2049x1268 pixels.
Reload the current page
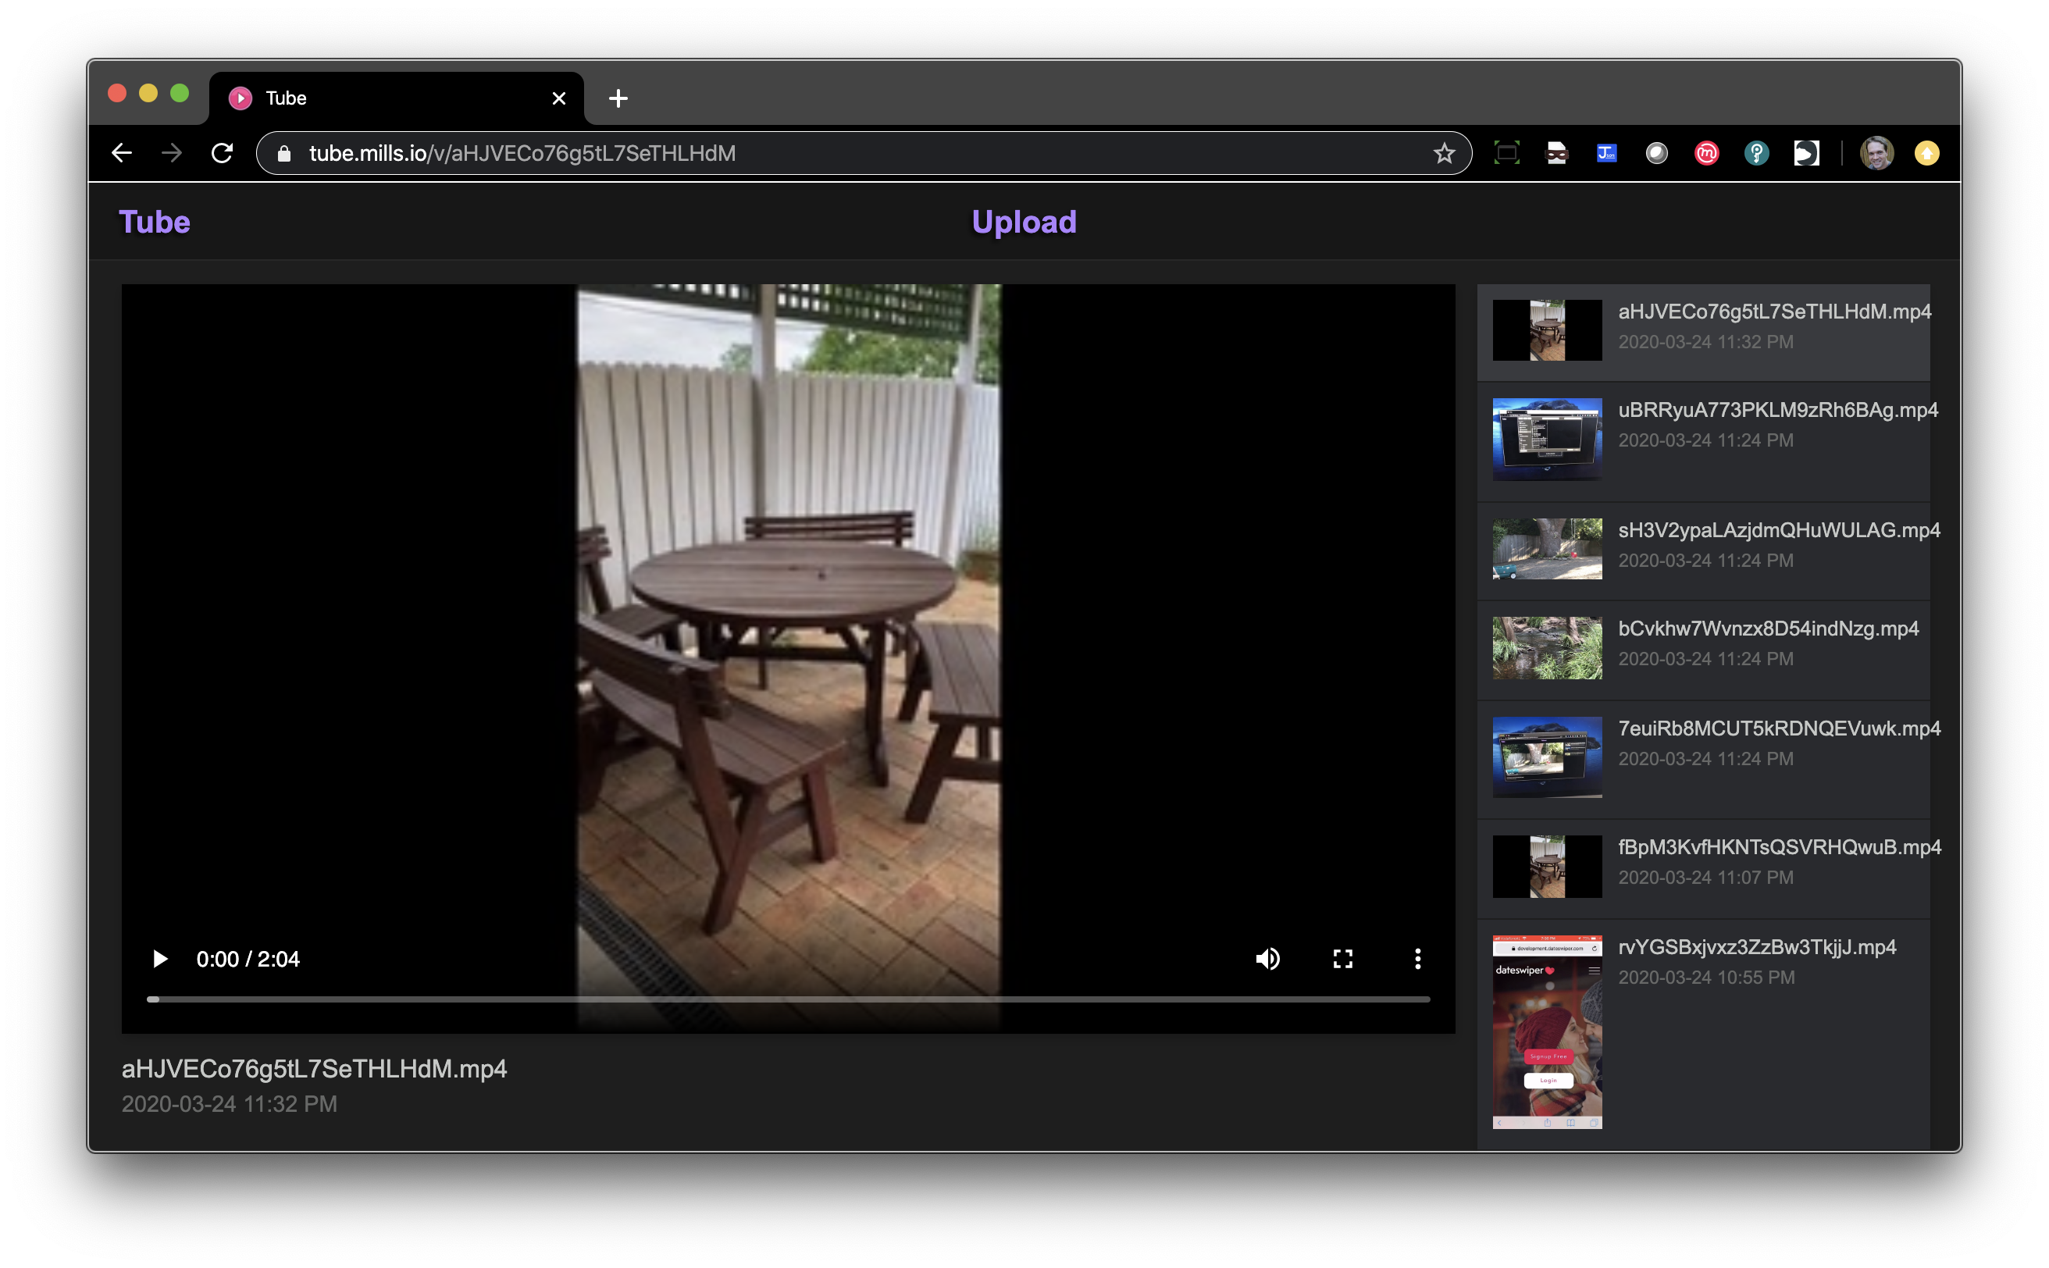(x=223, y=154)
